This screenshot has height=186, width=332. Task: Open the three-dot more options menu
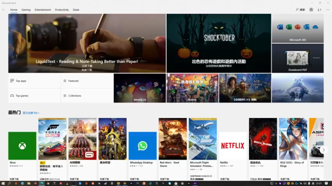328,10
